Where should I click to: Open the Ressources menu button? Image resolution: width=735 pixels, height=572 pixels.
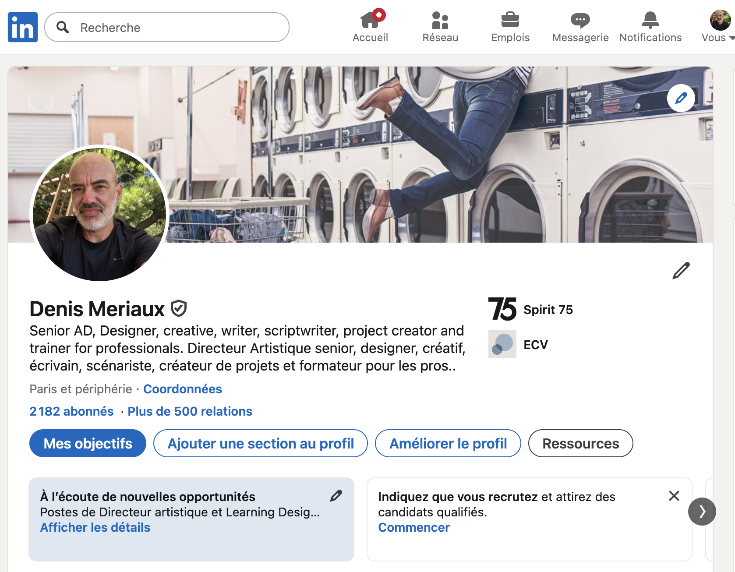pos(580,443)
